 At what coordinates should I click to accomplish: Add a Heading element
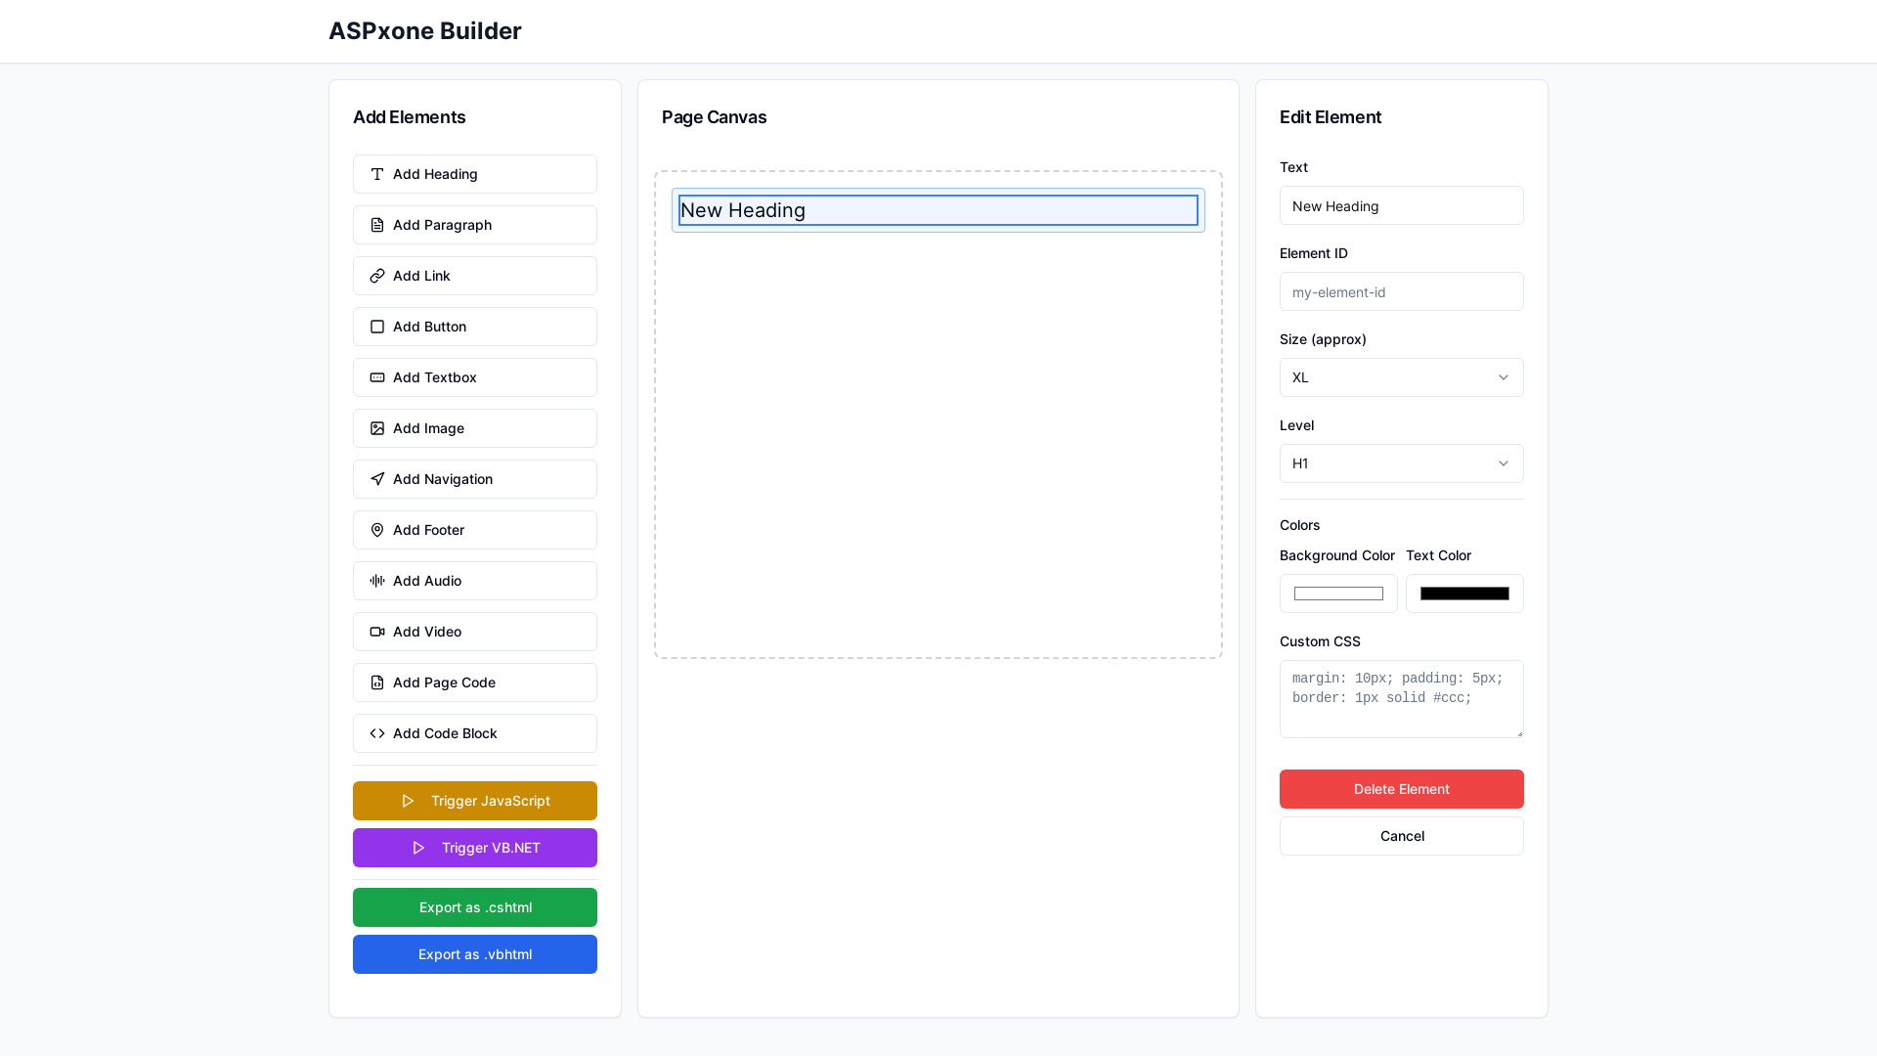[x=475, y=174]
